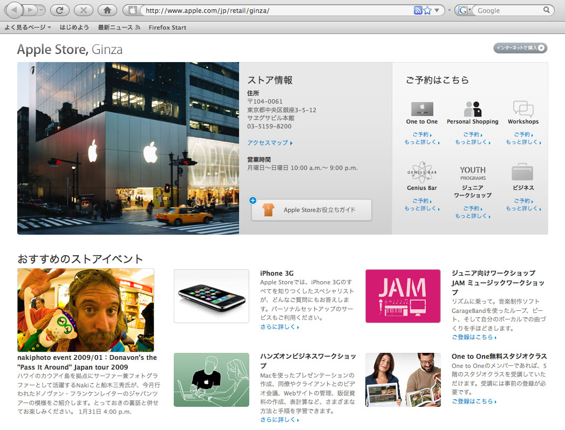The width and height of the screenshot is (565, 430).
Task: Click ご予約 under Genius Bar
Action: (422, 201)
